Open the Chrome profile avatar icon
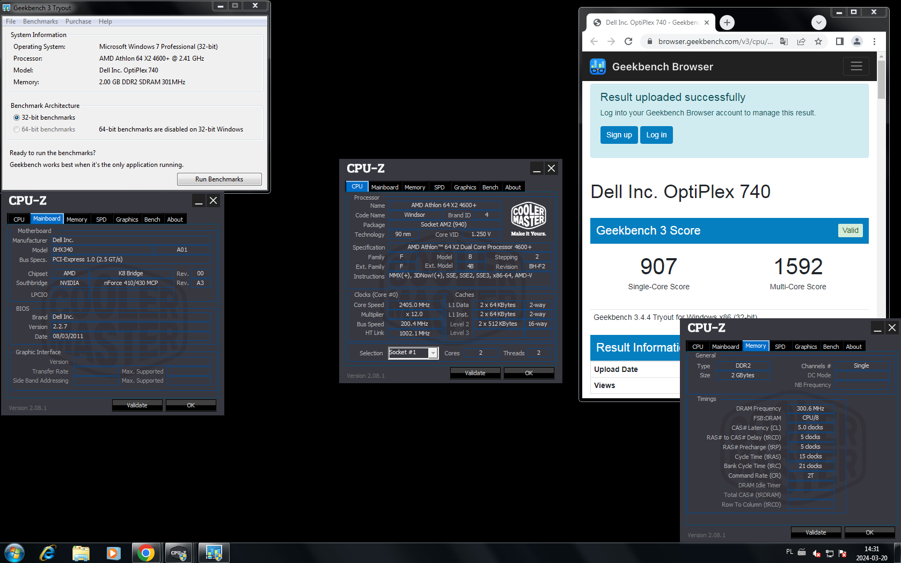 [857, 41]
